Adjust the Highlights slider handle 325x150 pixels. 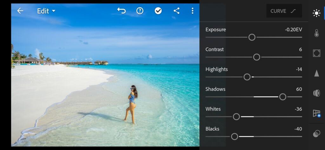click(x=247, y=77)
